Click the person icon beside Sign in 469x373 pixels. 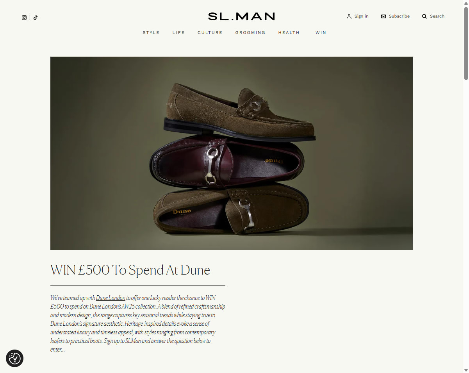click(349, 16)
